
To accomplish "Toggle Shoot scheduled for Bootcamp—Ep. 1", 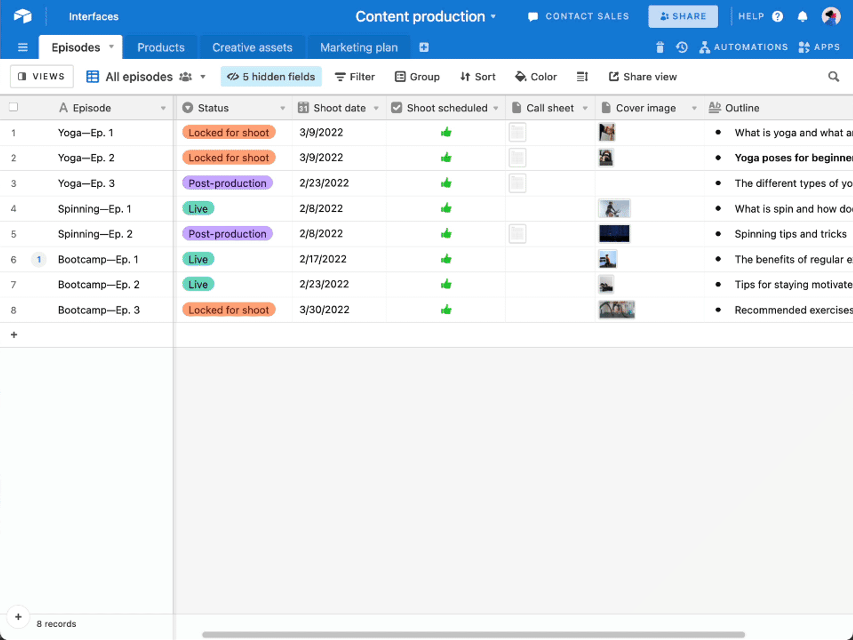I will point(446,259).
